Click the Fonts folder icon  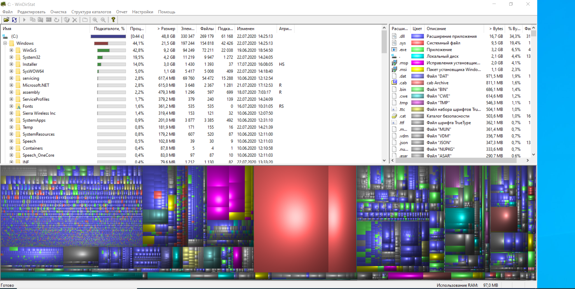tap(18, 106)
